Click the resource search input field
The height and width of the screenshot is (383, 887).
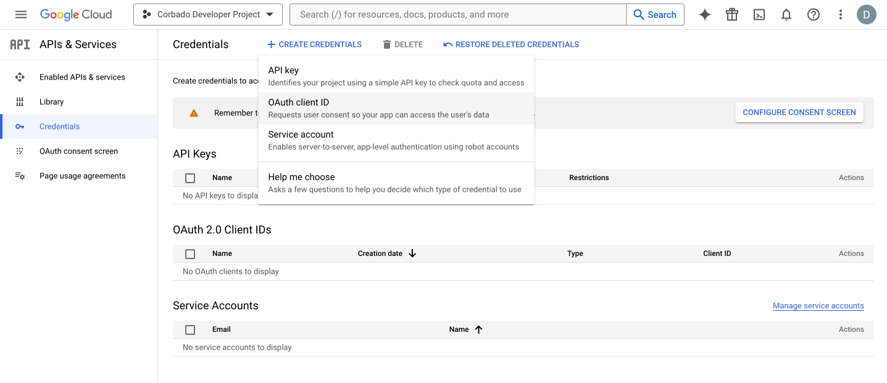coord(457,15)
